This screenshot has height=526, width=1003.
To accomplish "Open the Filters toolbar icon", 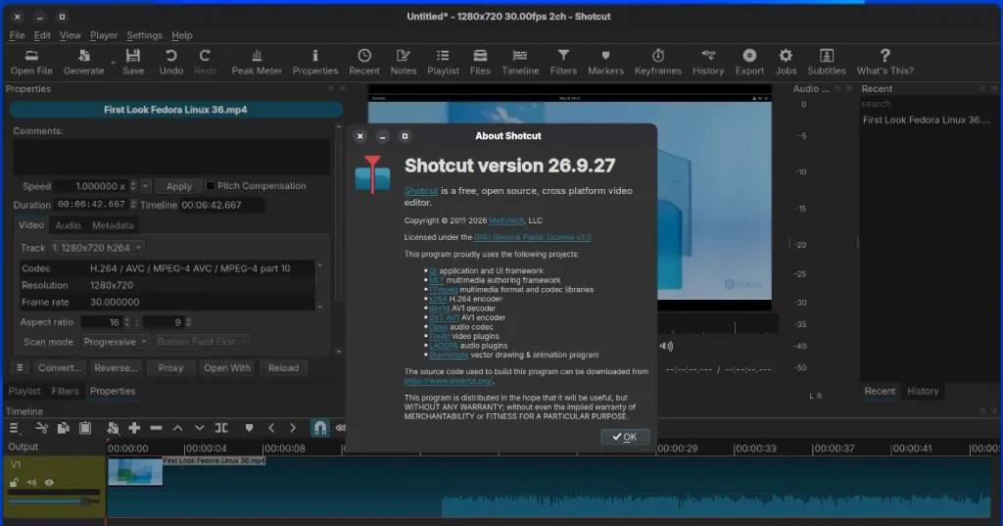I will 563,56.
